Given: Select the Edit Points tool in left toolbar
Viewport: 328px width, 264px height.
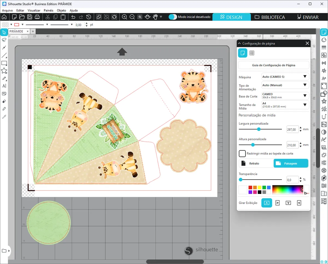Looking at the screenshot, I should 4,48.
